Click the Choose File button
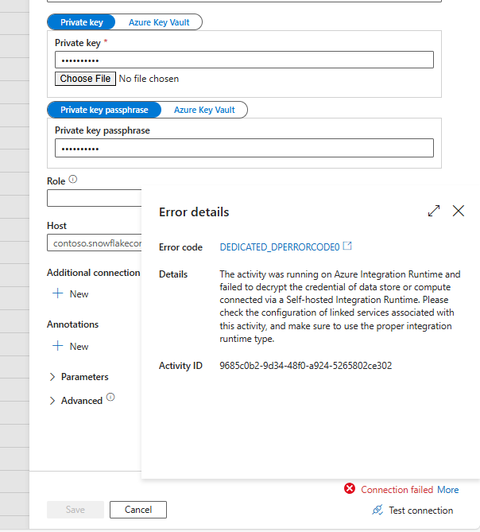Screen dimensions: 480x532 [x=85, y=79]
